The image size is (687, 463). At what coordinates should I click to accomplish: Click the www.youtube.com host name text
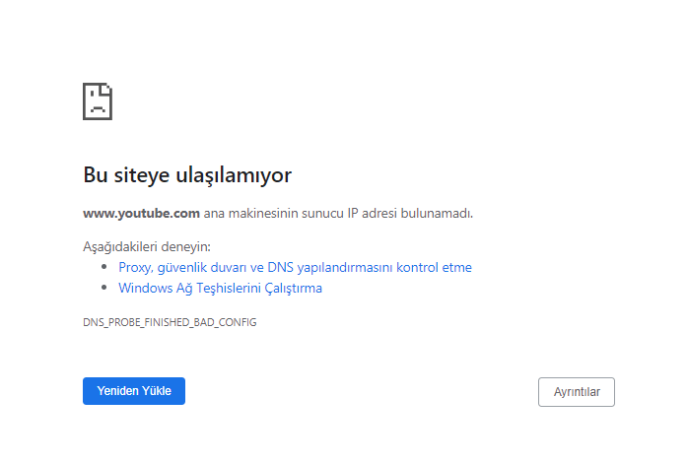[141, 214]
